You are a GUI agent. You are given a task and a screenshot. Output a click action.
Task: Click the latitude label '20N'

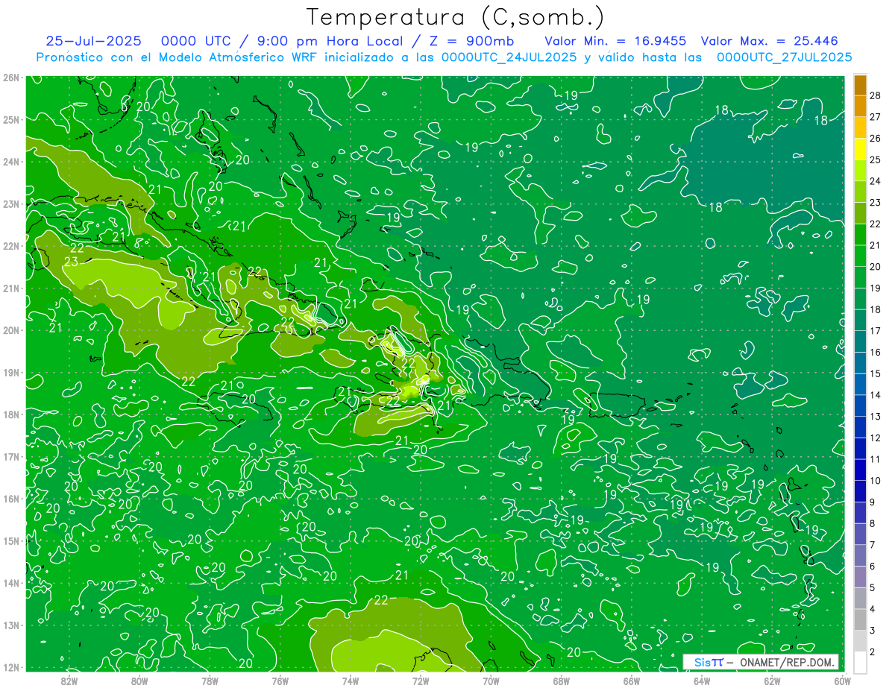(x=10, y=330)
